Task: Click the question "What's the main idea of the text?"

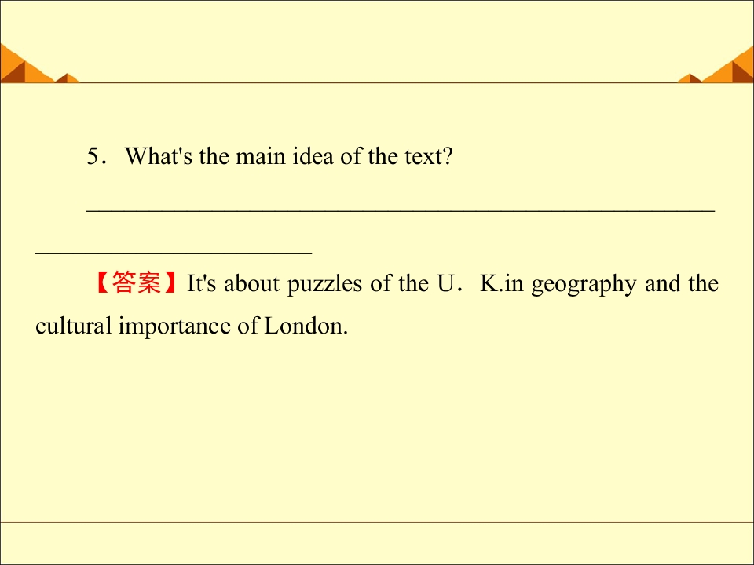Action: (289, 156)
